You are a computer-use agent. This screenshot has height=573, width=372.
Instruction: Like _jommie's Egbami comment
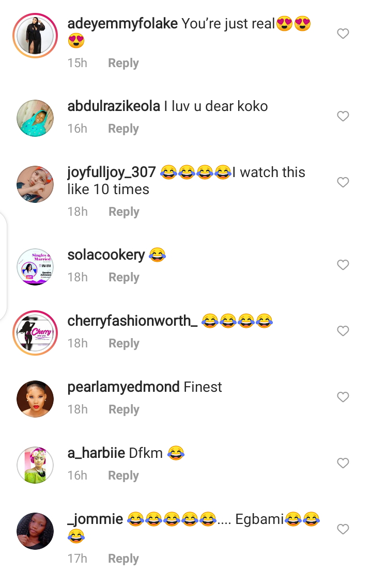coord(343,529)
